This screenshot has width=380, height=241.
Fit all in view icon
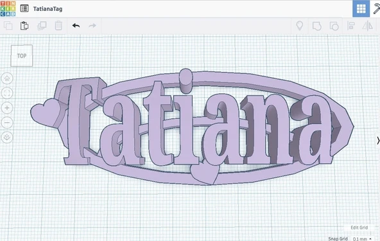pyautogui.click(x=7, y=93)
